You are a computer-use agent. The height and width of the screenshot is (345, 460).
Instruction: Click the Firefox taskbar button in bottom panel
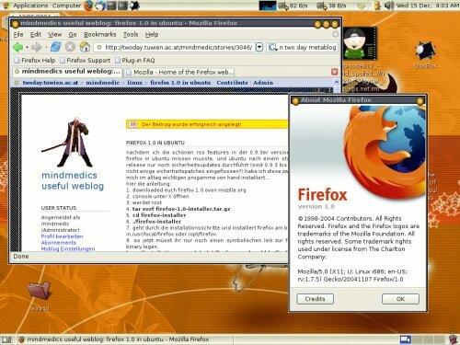click(125, 339)
